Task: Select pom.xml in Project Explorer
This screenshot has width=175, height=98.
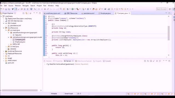Action: coord(11,63)
